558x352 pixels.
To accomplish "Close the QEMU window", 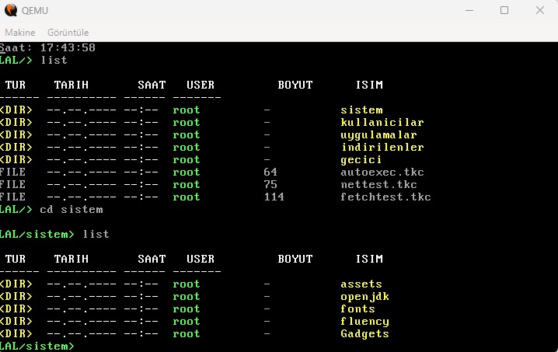I will coord(540,10).
